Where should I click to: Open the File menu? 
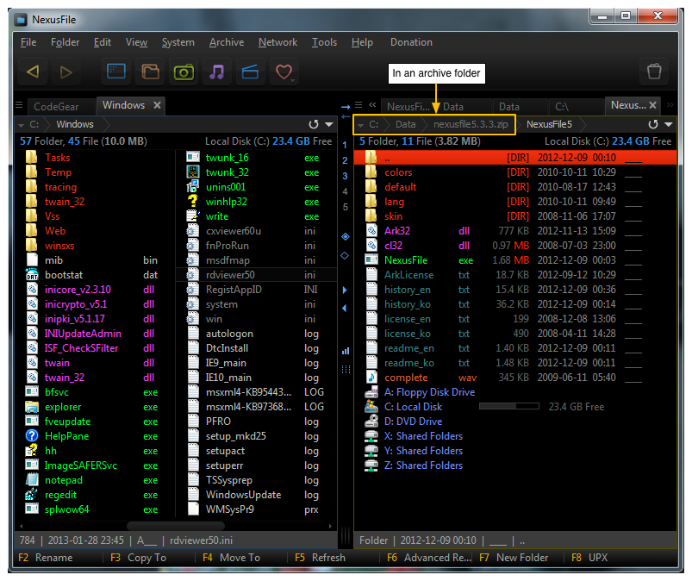click(28, 42)
